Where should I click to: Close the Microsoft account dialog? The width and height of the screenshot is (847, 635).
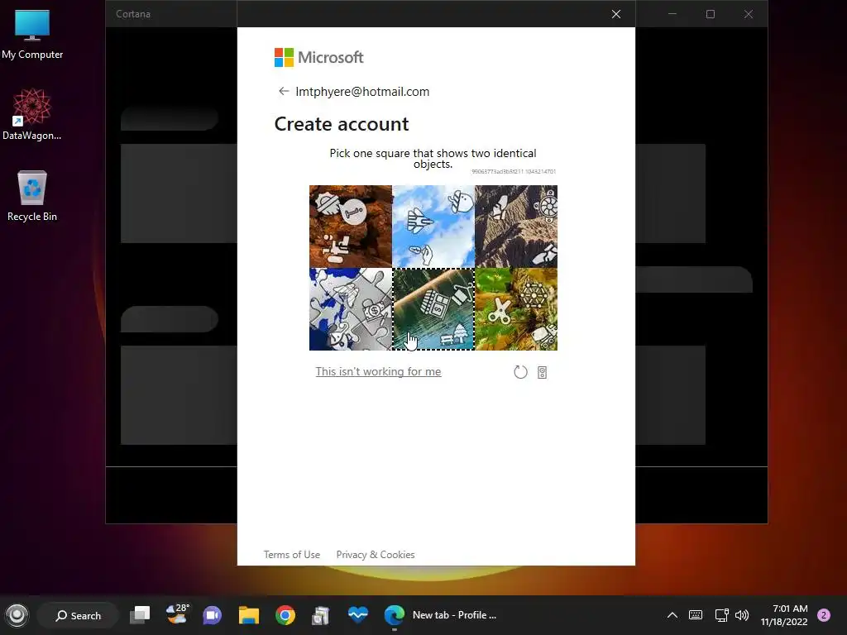pyautogui.click(x=615, y=14)
